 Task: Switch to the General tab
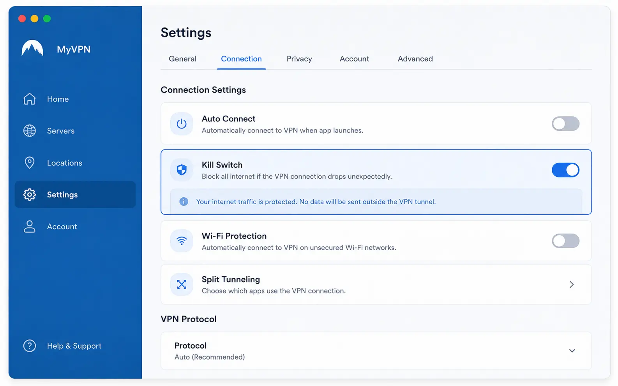(182, 59)
